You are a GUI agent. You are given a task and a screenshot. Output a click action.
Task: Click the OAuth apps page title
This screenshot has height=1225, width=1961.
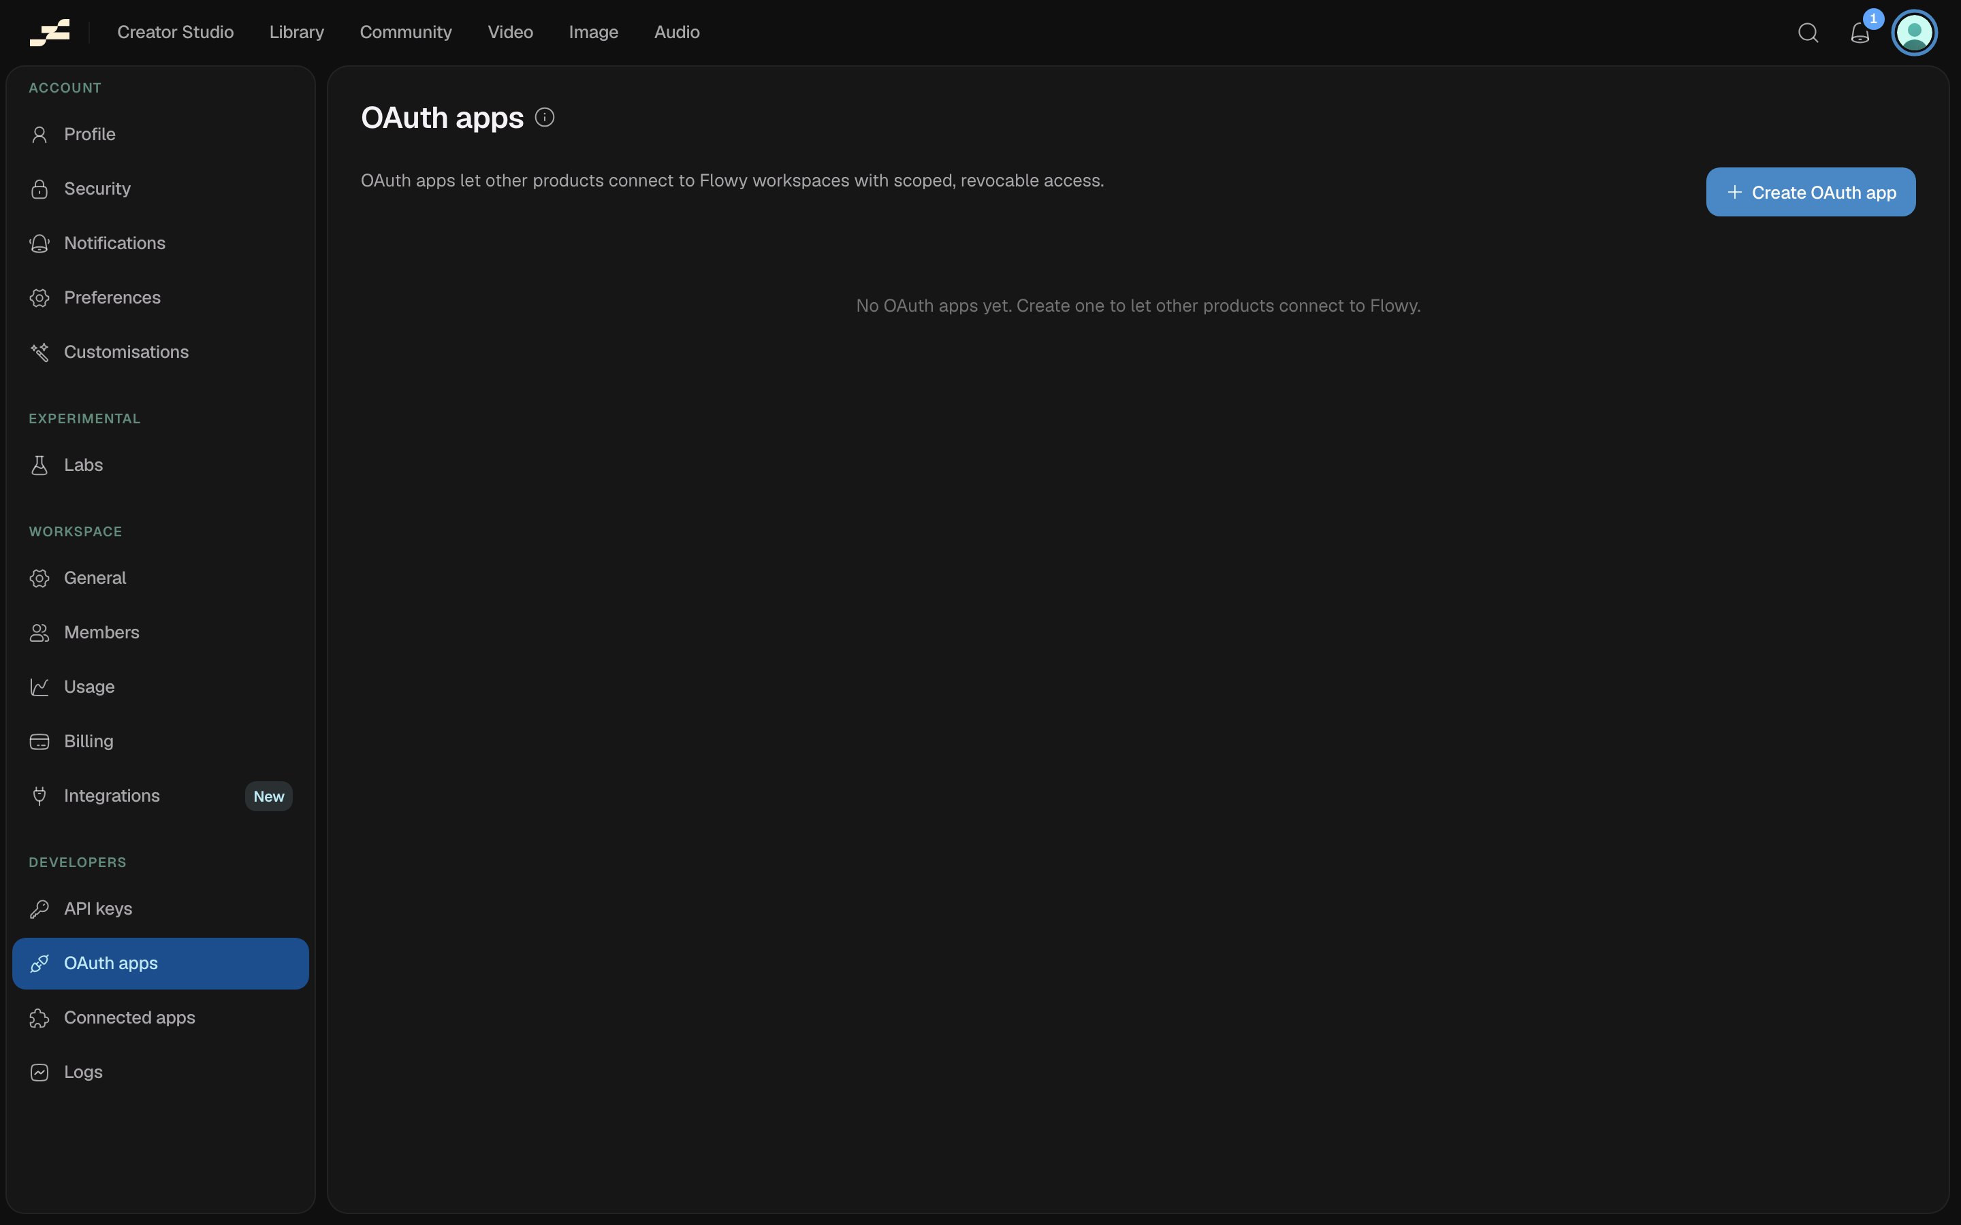[x=442, y=118]
